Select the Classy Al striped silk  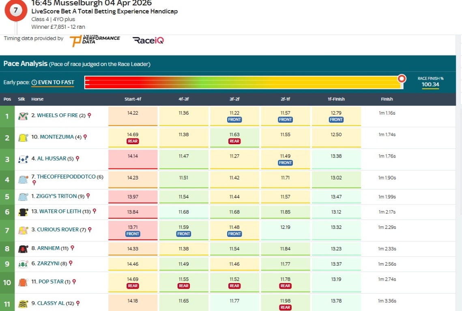point(23,304)
